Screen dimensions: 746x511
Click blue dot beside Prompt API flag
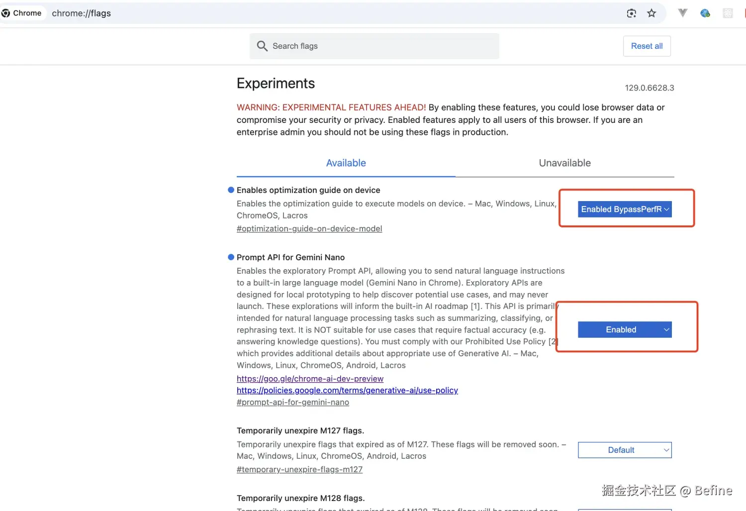click(231, 257)
